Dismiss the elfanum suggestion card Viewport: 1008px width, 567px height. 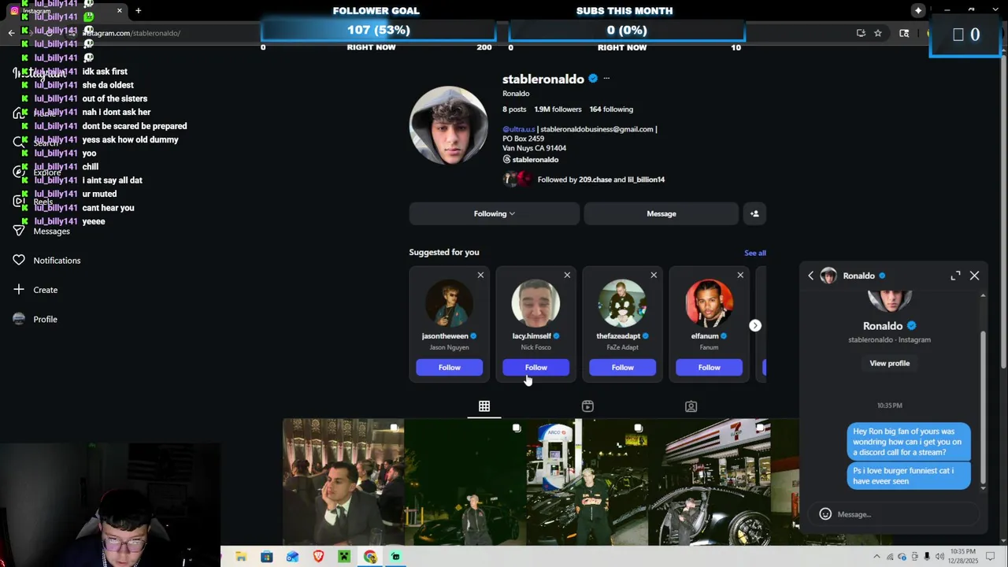tap(740, 275)
